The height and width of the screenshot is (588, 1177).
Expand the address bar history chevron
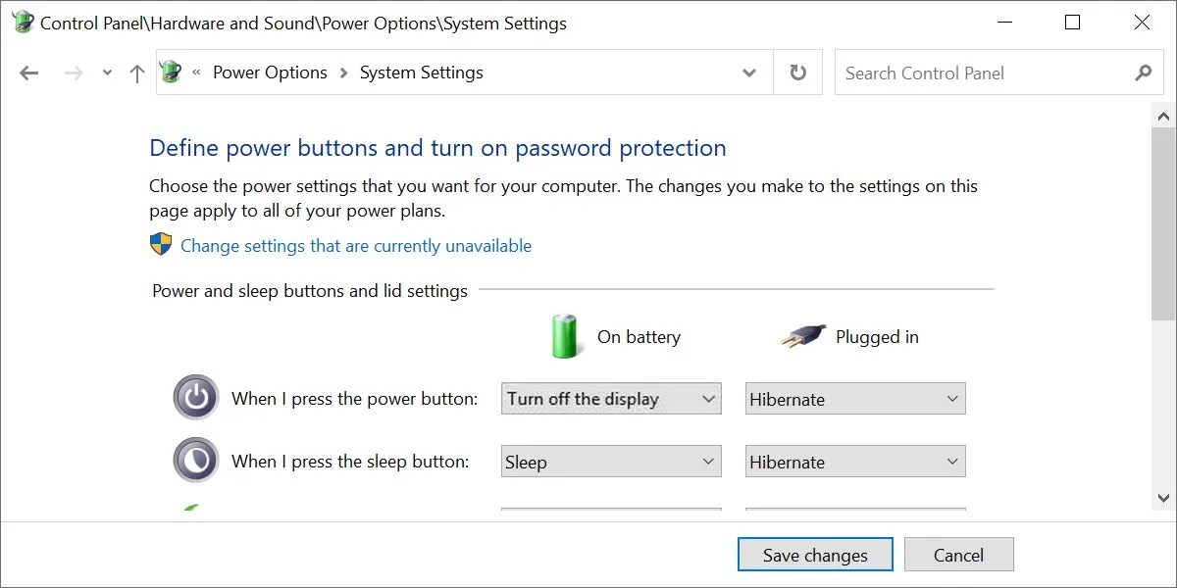coord(748,73)
